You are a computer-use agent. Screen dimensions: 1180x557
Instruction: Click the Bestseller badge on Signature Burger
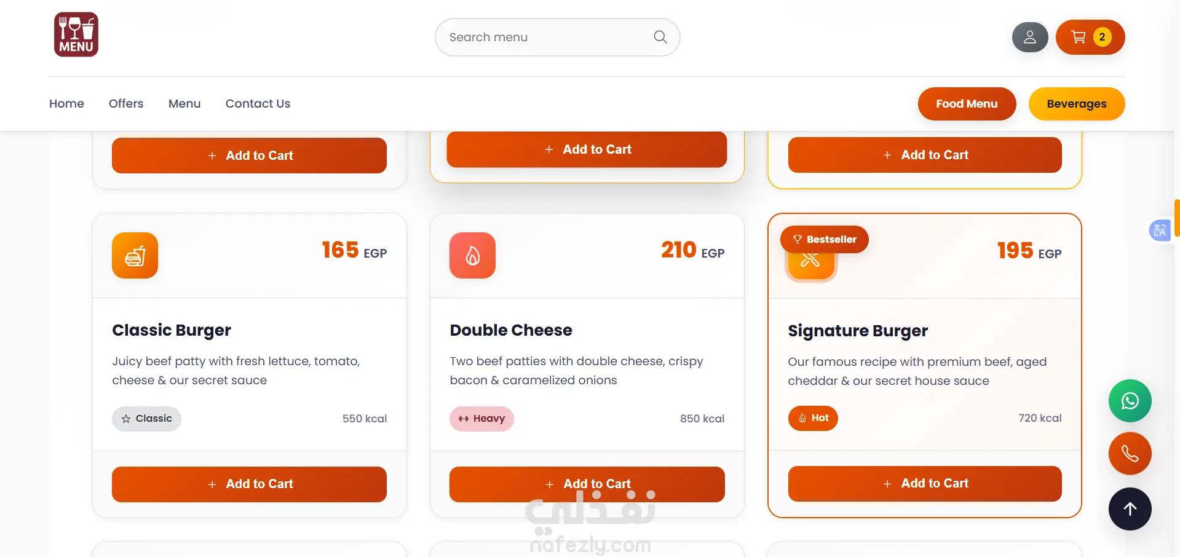click(x=824, y=239)
